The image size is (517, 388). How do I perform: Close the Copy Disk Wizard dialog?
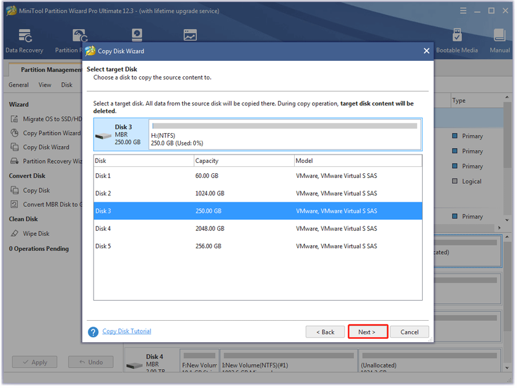(x=427, y=51)
